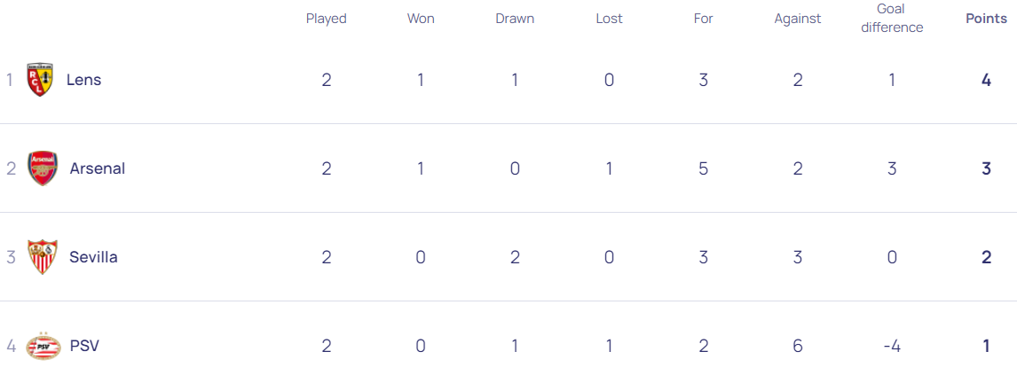Click the Played column header
Screen dimensions: 1017x383
[x=327, y=19]
